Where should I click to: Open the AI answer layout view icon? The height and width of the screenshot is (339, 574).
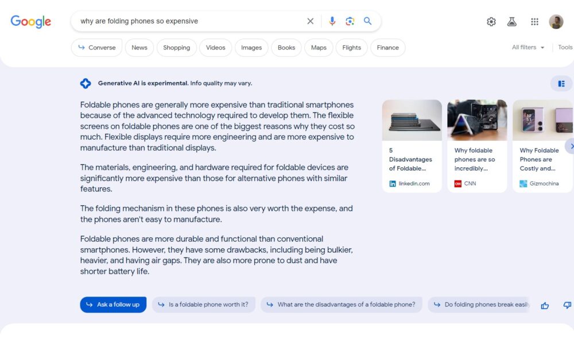(x=561, y=83)
